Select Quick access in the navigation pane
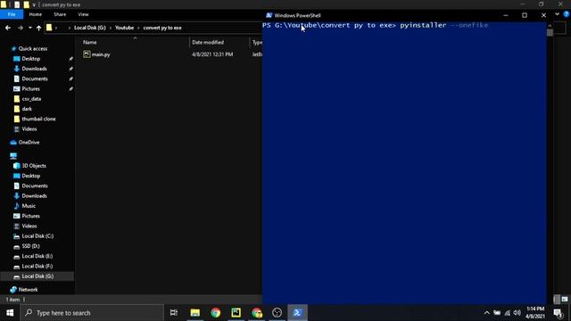The height and width of the screenshot is (321, 571). pos(32,48)
